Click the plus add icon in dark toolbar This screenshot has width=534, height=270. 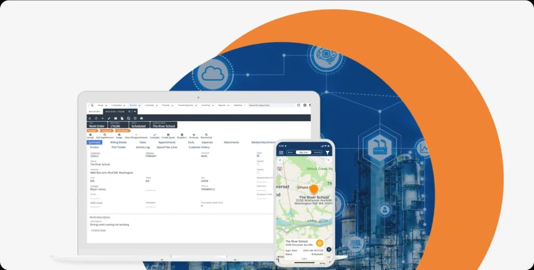tap(103, 118)
